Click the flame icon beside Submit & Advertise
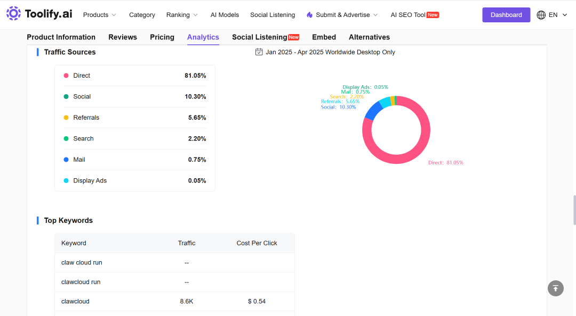The width and height of the screenshot is (576, 316). 310,15
